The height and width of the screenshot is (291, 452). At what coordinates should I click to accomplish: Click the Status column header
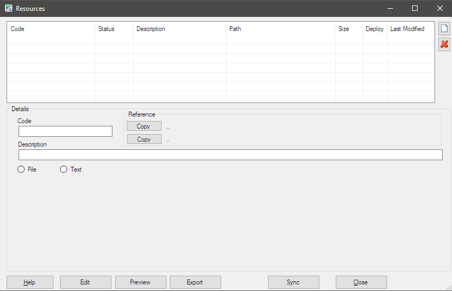click(x=114, y=29)
